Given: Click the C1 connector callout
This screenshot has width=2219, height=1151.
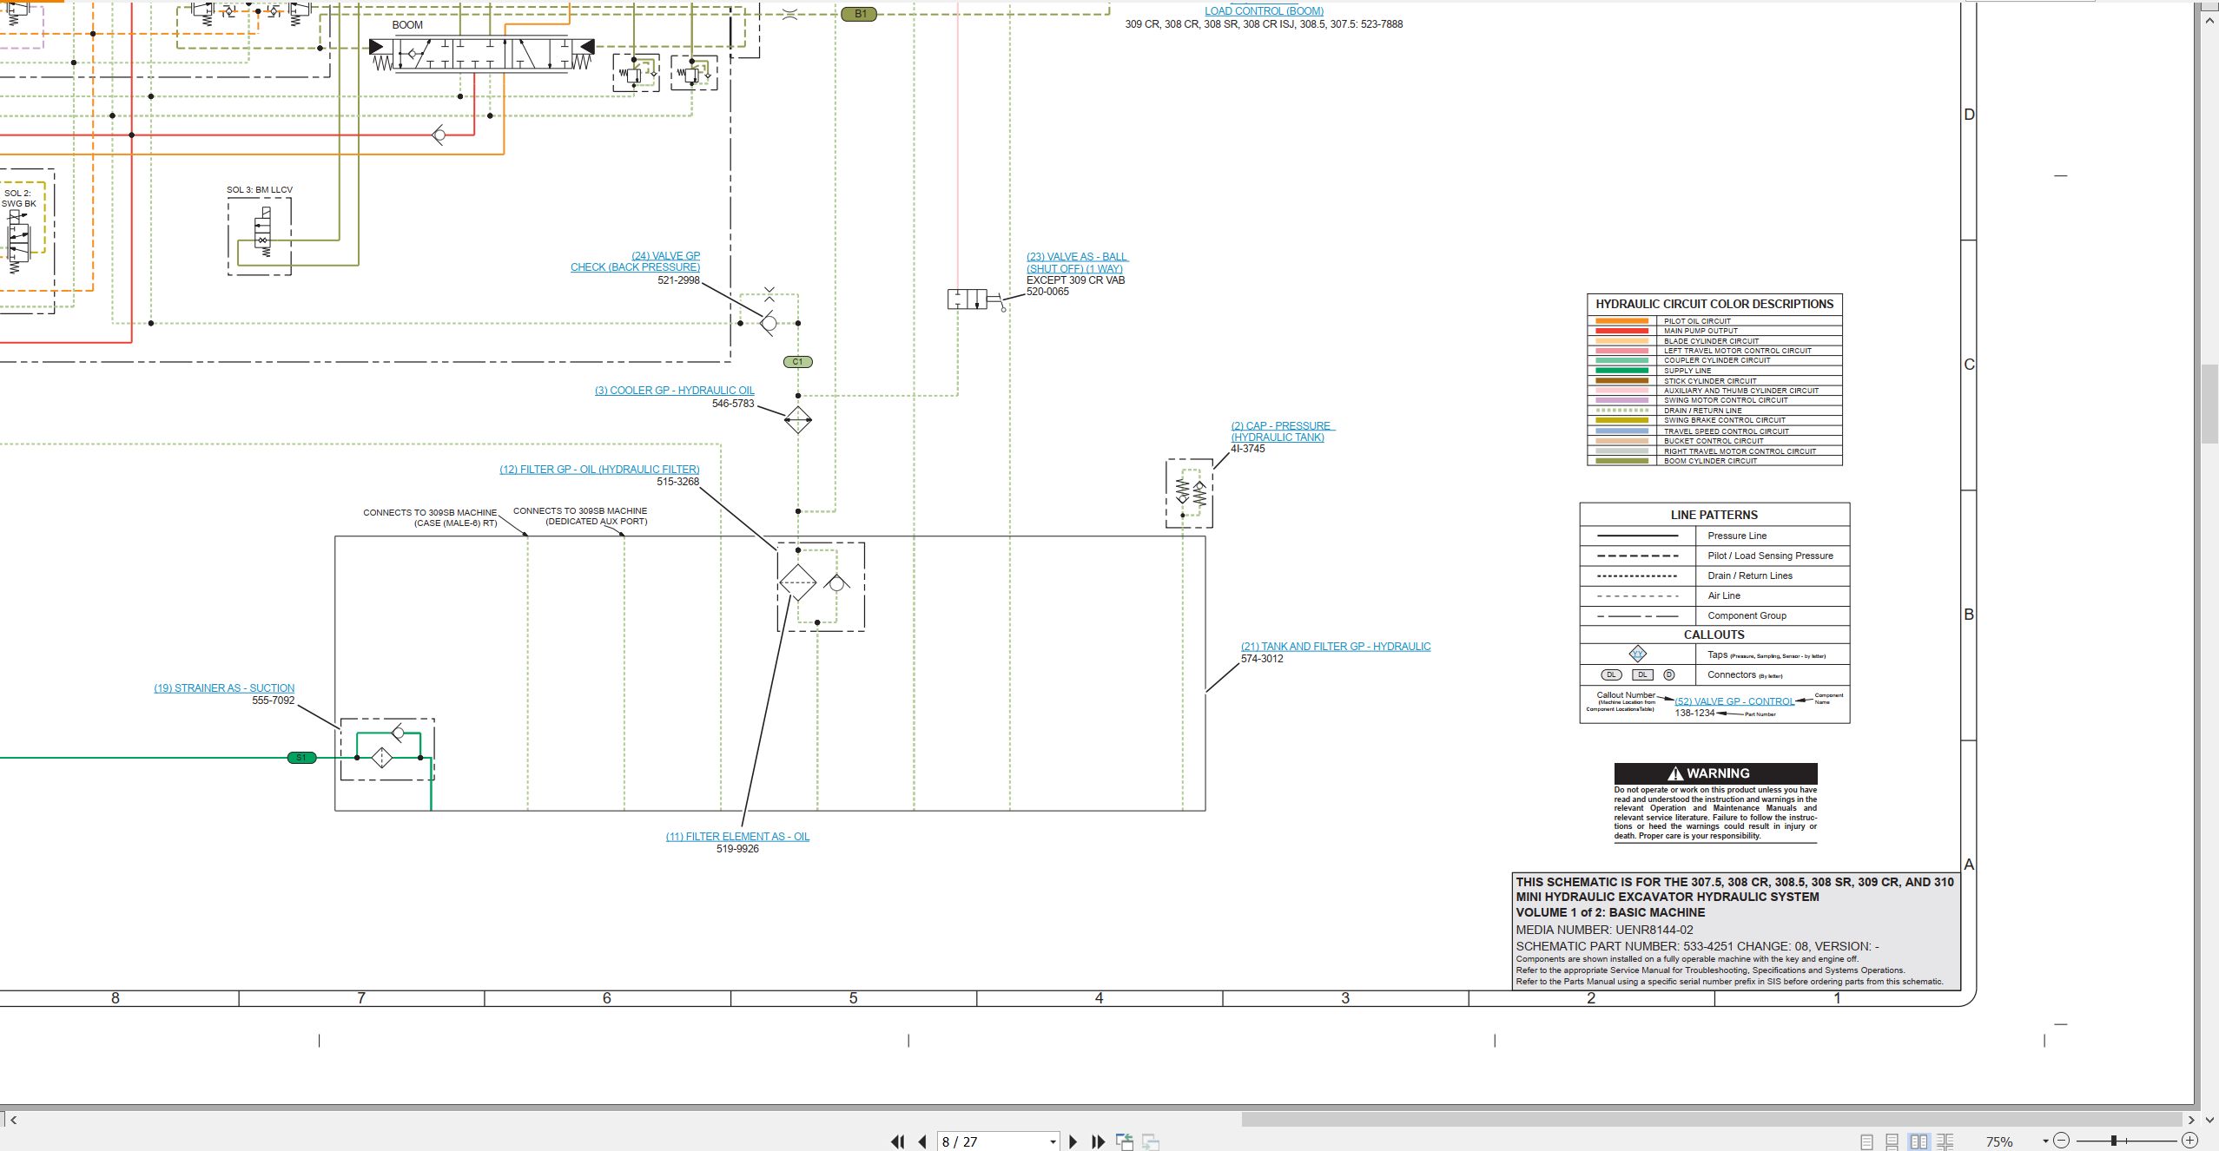Looking at the screenshot, I should click(x=797, y=362).
